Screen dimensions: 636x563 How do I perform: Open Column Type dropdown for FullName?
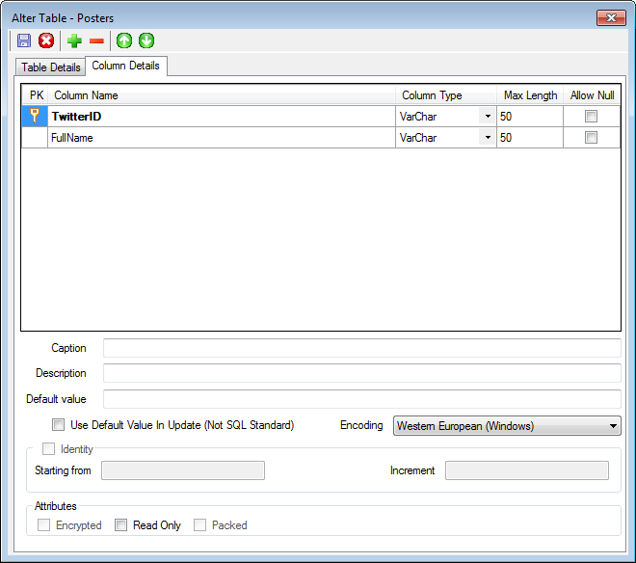(488, 137)
